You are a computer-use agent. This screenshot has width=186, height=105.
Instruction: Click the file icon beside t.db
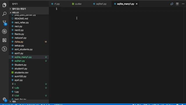12,88
